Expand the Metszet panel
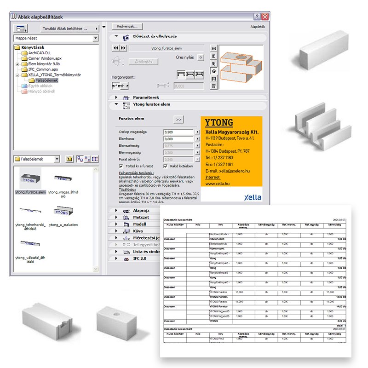368x368 pixels. (x=116, y=217)
